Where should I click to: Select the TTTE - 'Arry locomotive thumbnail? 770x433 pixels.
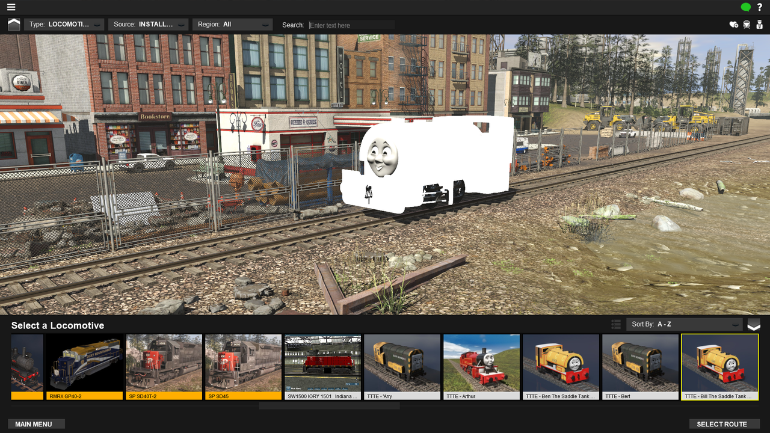coord(402,367)
